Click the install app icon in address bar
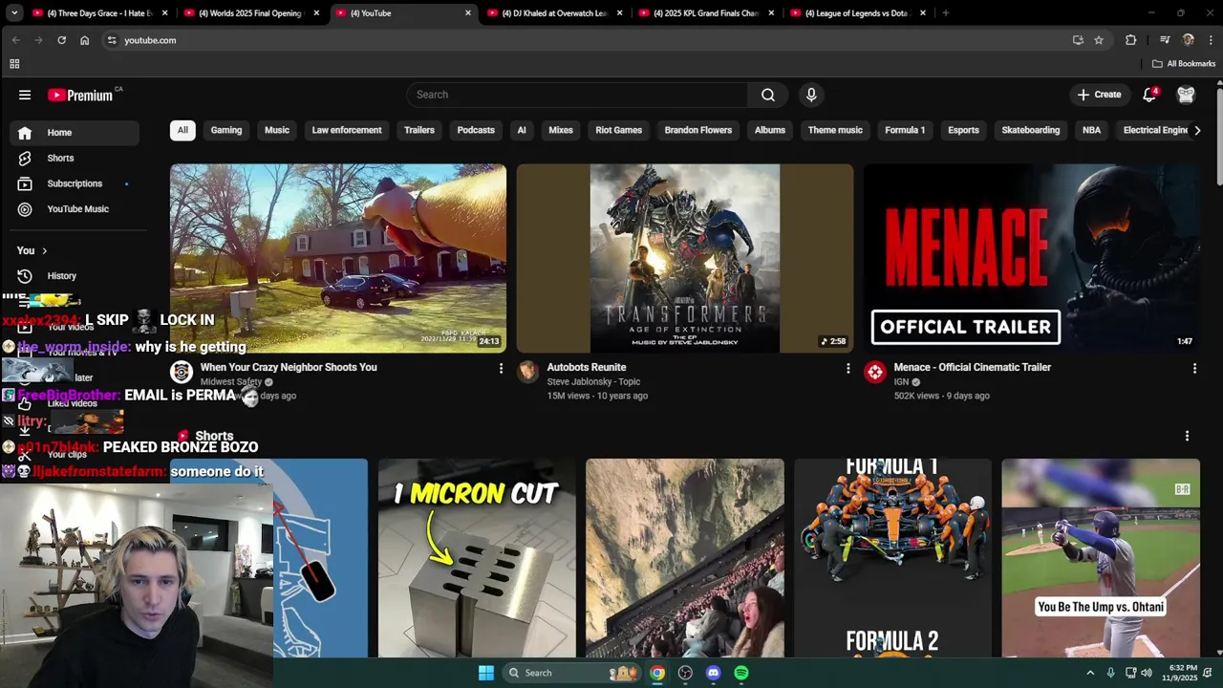This screenshot has width=1223, height=688. 1078,40
